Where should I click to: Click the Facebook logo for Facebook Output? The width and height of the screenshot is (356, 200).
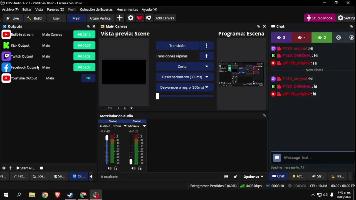point(6,67)
